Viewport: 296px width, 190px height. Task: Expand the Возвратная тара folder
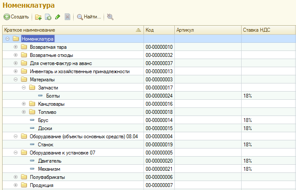click(16, 47)
